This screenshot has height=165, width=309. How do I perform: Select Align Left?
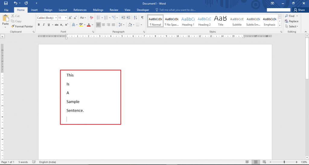click(98, 25)
